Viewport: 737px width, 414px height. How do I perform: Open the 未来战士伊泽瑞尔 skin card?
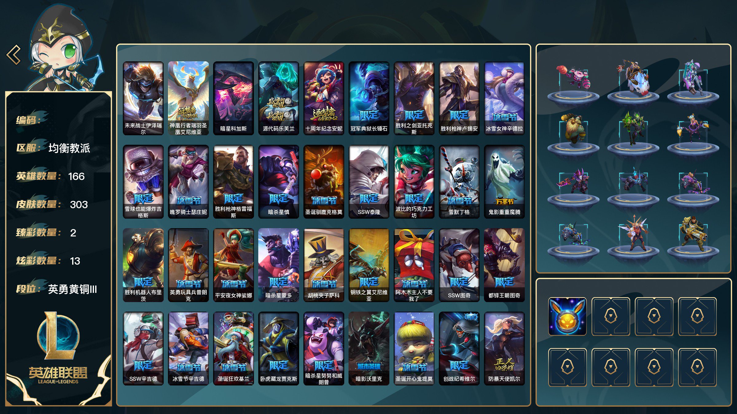(143, 98)
